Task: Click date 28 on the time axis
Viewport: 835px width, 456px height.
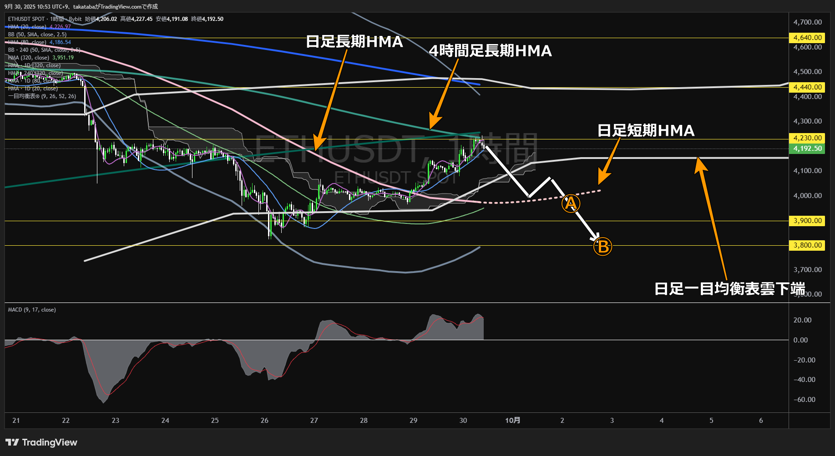Action: [364, 421]
